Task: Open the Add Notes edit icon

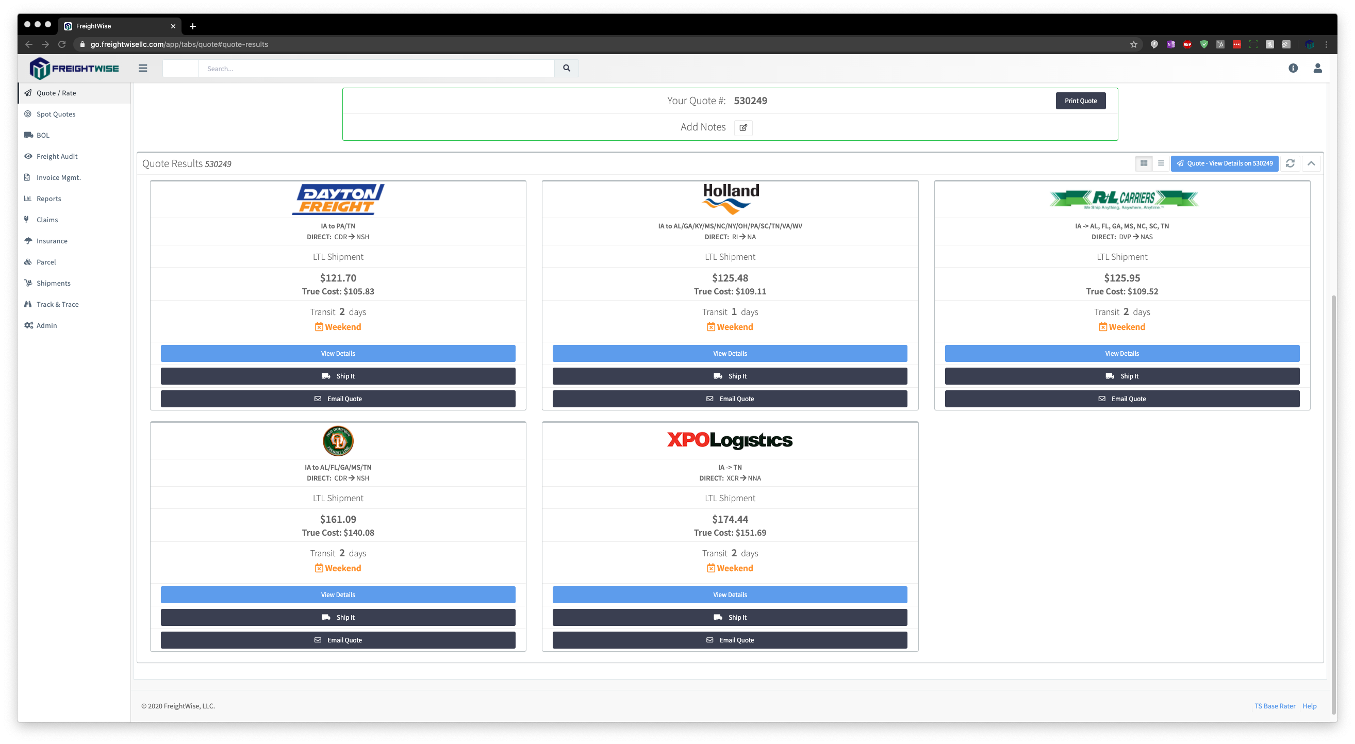Action: coord(743,127)
